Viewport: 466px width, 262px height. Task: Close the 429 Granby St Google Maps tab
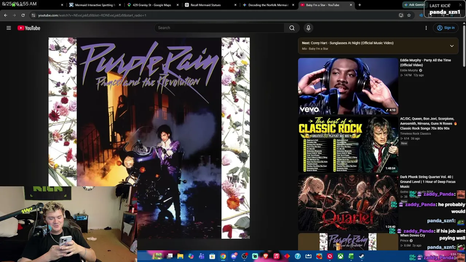178,5
